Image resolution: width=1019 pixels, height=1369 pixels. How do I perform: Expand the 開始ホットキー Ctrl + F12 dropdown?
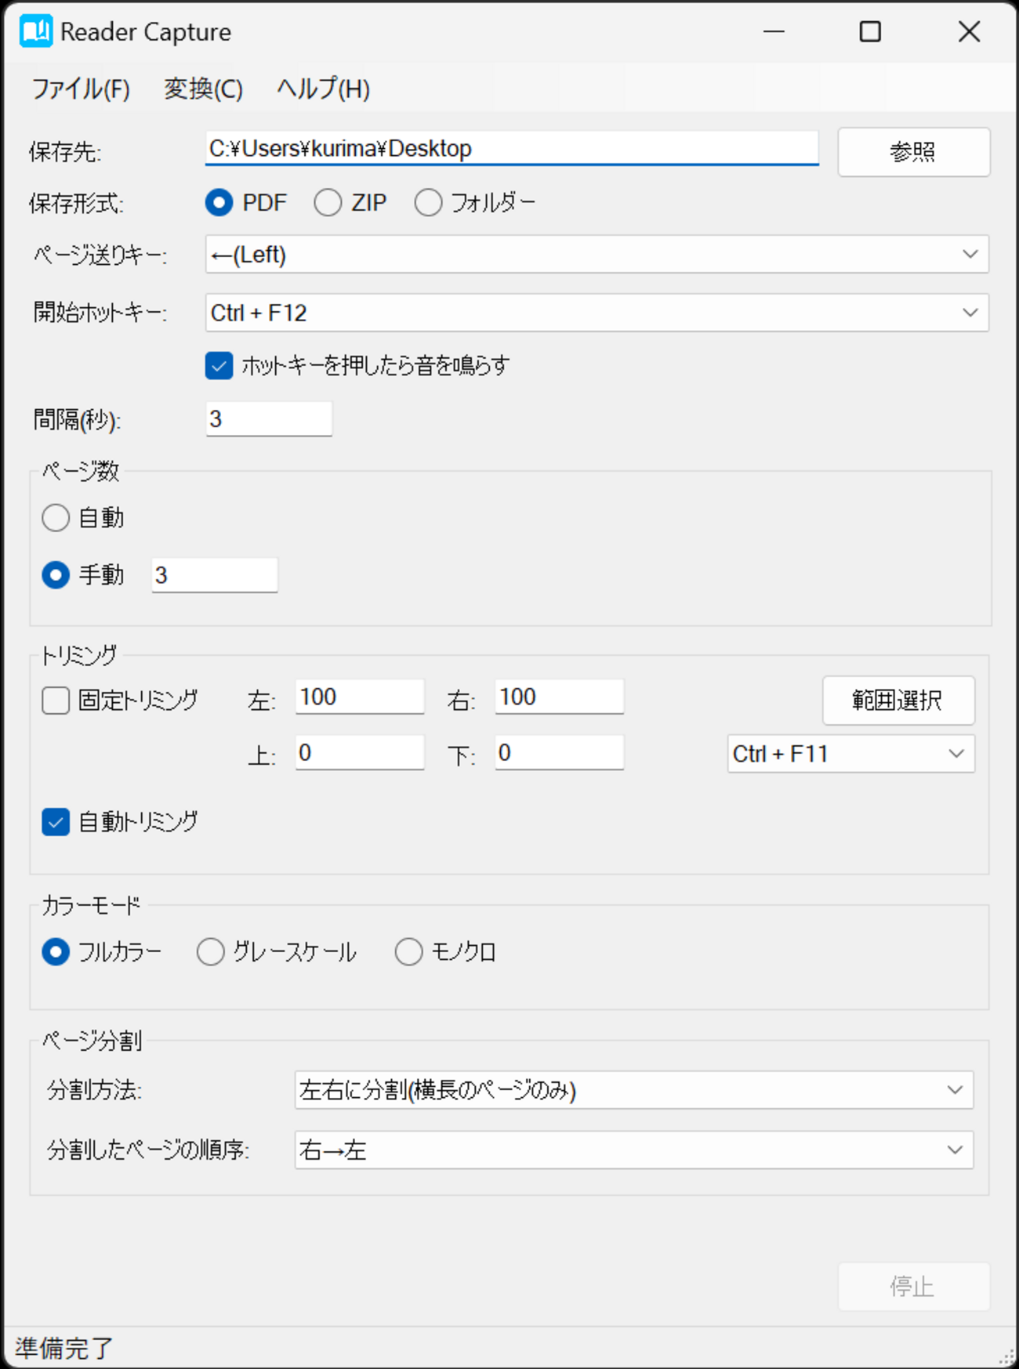click(x=596, y=313)
